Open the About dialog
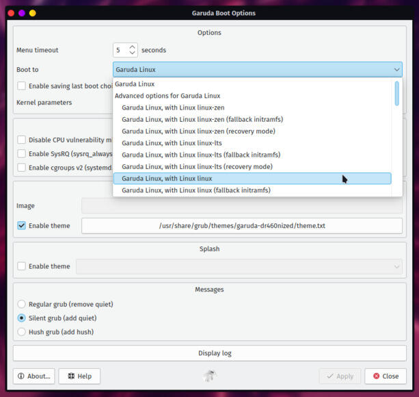Image resolution: width=419 pixels, height=397 pixels. [x=34, y=376]
